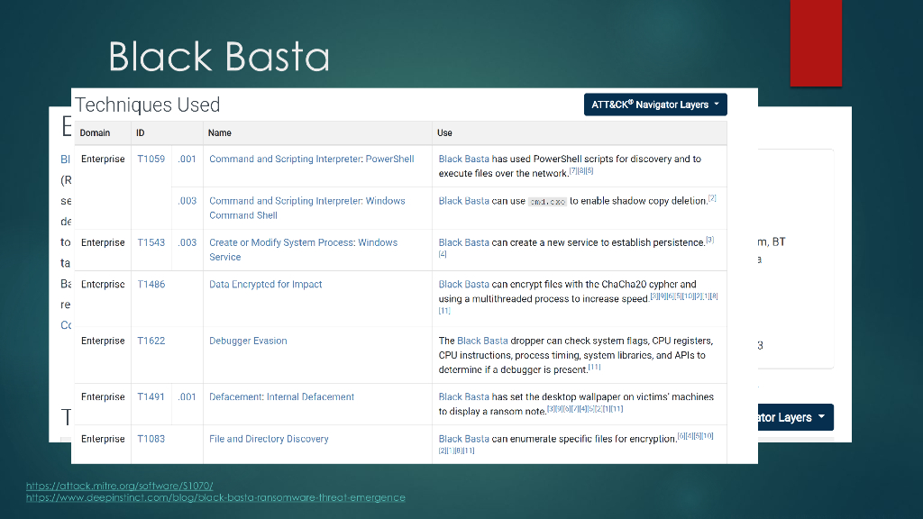
Task: Open technique ID T1083
Action: tap(151, 439)
